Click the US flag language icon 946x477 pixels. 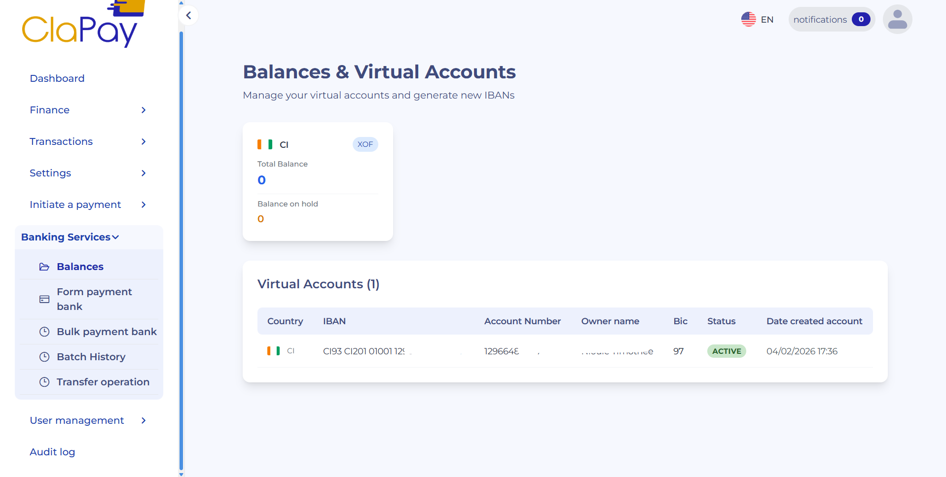click(748, 19)
